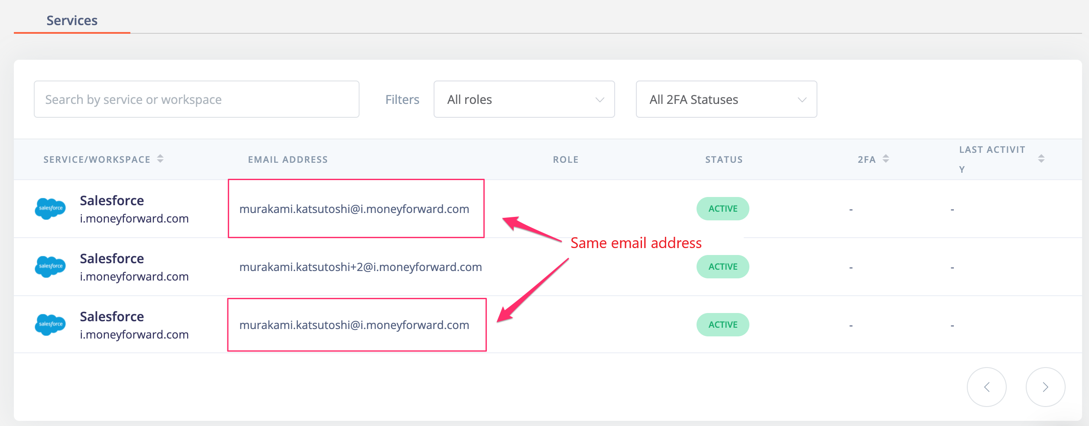This screenshot has width=1089, height=426.
Task: Click Salesforce logo in last row
Action: pos(50,325)
